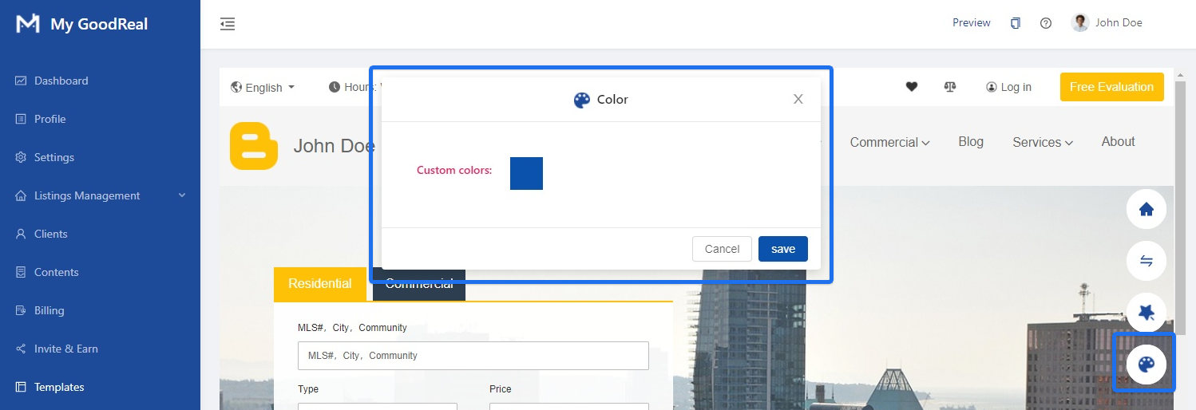
Task: Open the John Doe account menu
Action: [1107, 23]
